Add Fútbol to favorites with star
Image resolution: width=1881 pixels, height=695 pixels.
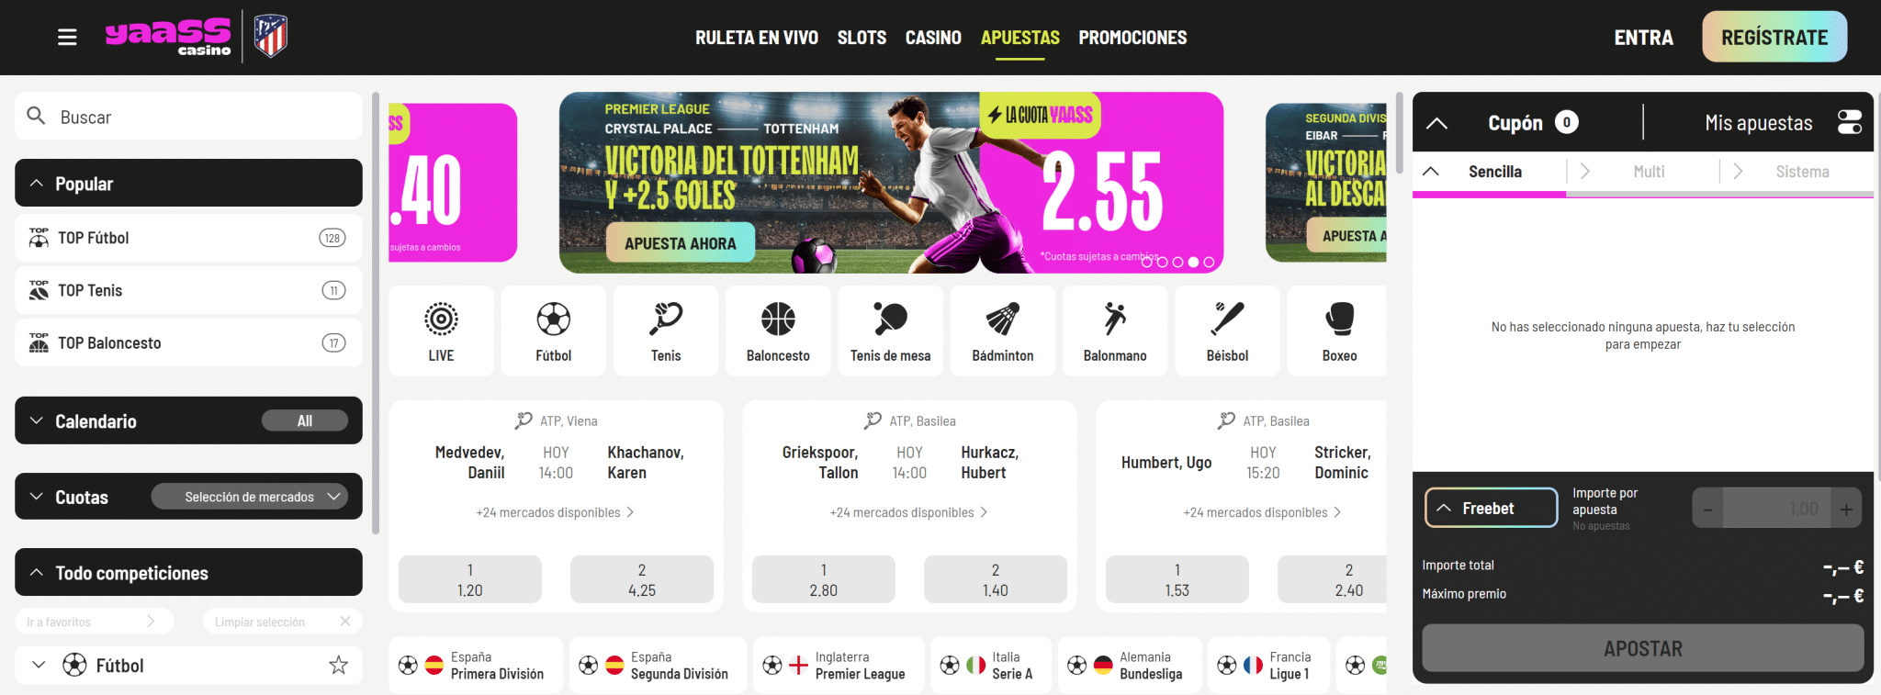339,665
